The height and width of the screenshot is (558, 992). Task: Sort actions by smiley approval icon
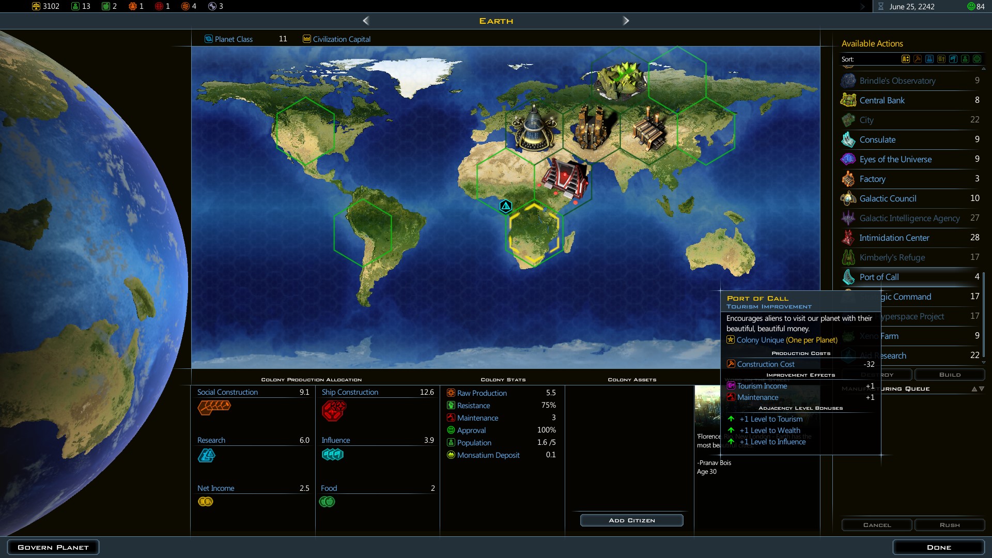977,59
